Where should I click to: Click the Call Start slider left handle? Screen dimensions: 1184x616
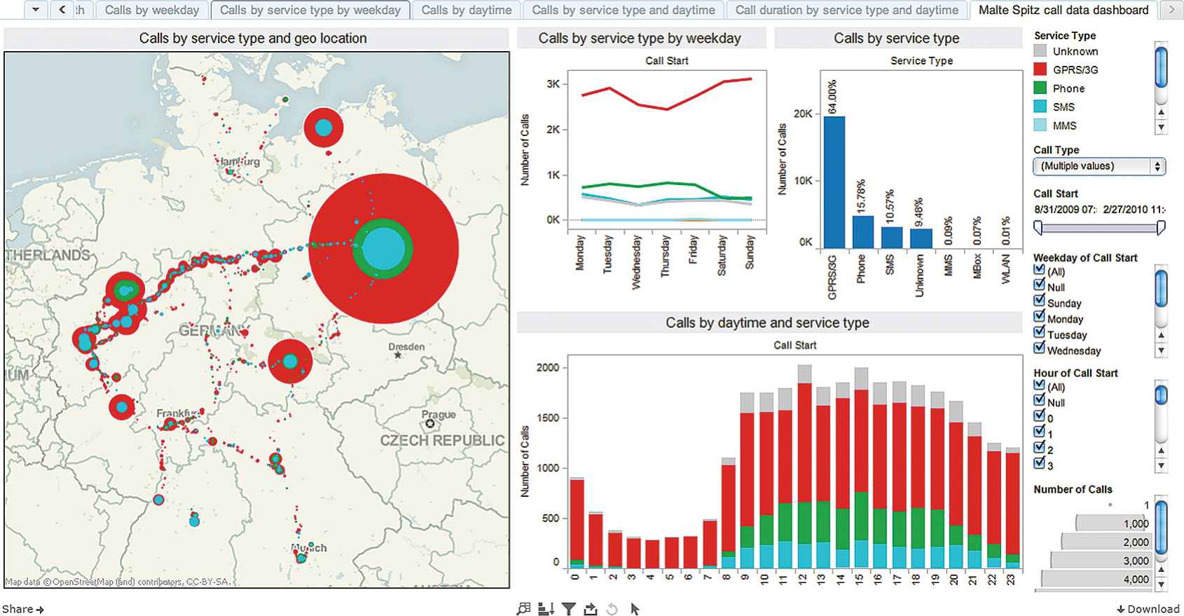tap(1038, 227)
